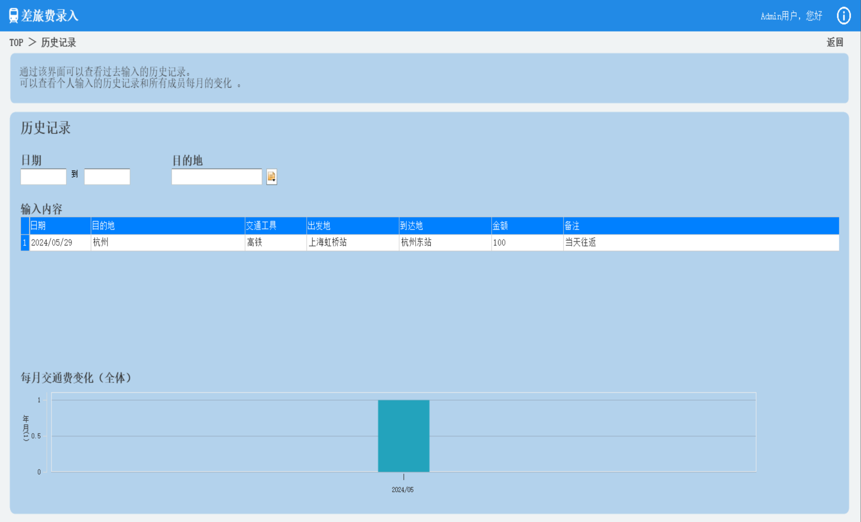This screenshot has width=861, height=522.
Task: Click the 目的地 column header
Action: point(167,226)
